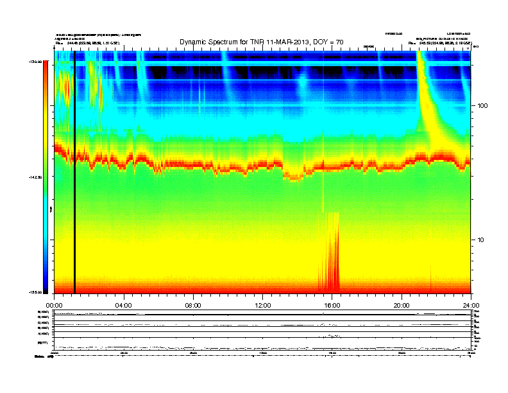
Task: Click the 24:00 time axis label
Action: click(x=471, y=306)
